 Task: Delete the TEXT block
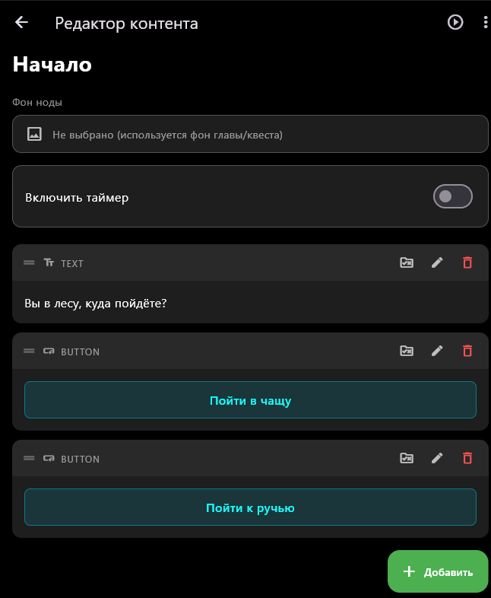click(x=467, y=262)
